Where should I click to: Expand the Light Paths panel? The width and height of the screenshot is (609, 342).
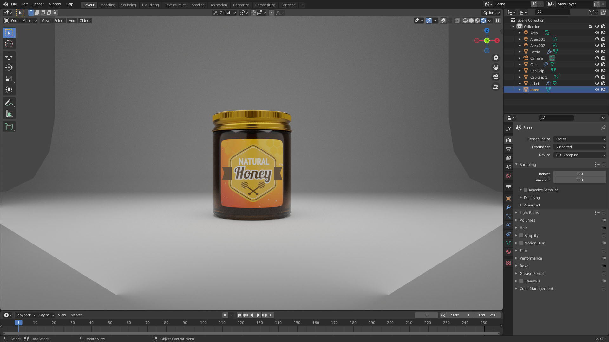(529, 212)
